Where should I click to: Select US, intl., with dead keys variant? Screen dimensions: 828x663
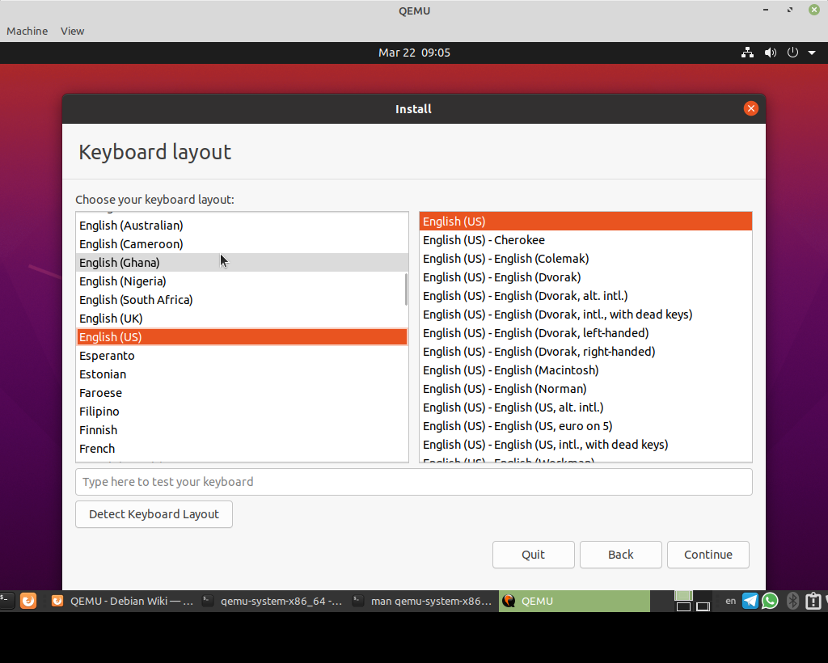pyautogui.click(x=585, y=445)
